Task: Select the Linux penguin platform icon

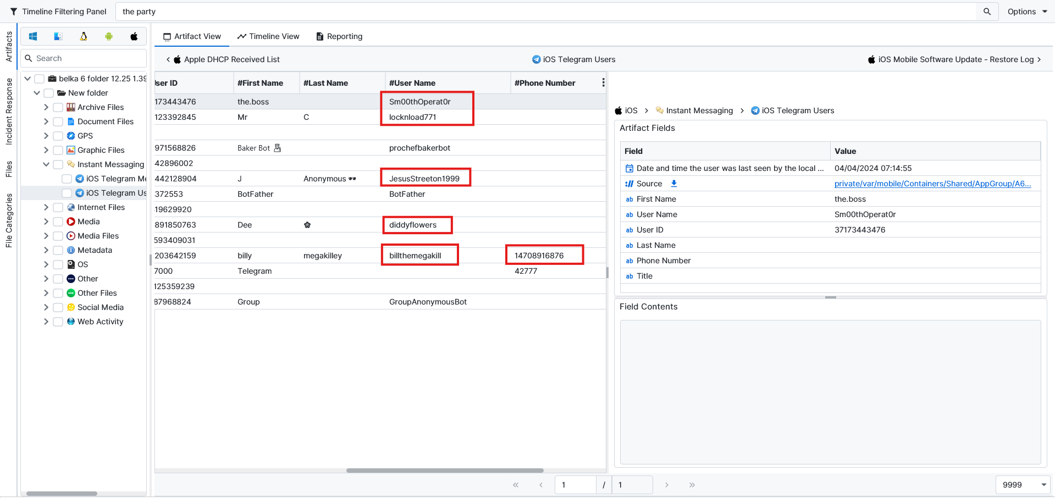Action: 84,36
